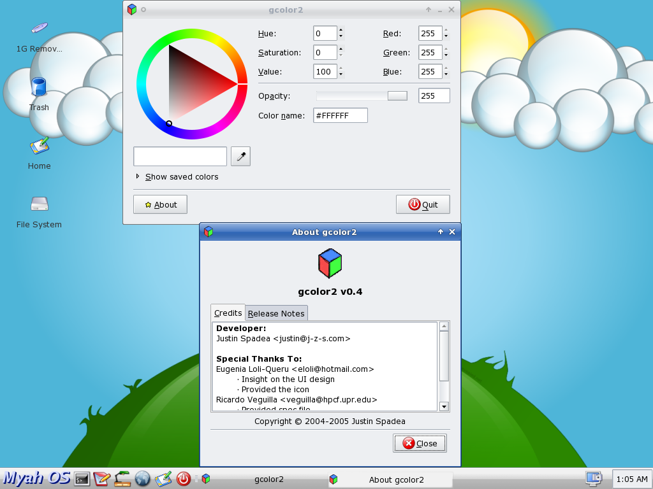Click the Blue value input field
The width and height of the screenshot is (653, 489).
(x=430, y=71)
